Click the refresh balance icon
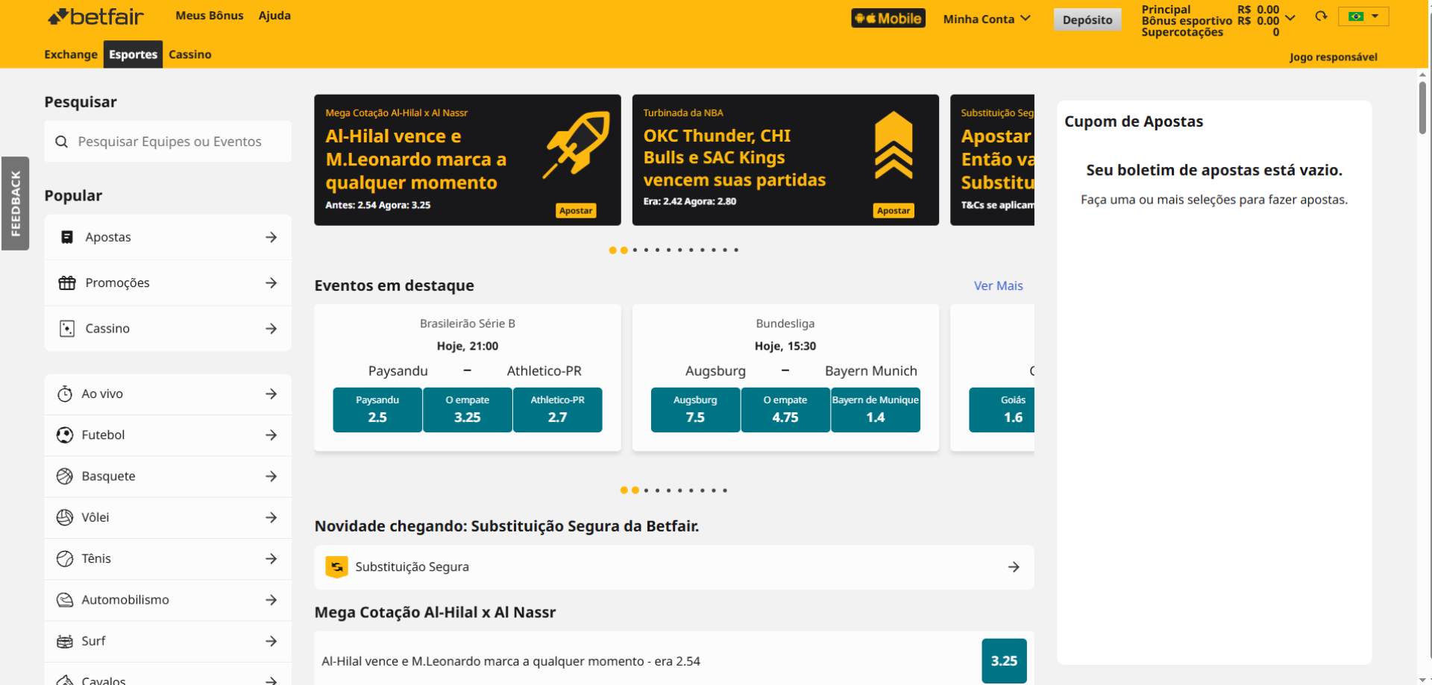This screenshot has width=1432, height=685. pyautogui.click(x=1321, y=16)
